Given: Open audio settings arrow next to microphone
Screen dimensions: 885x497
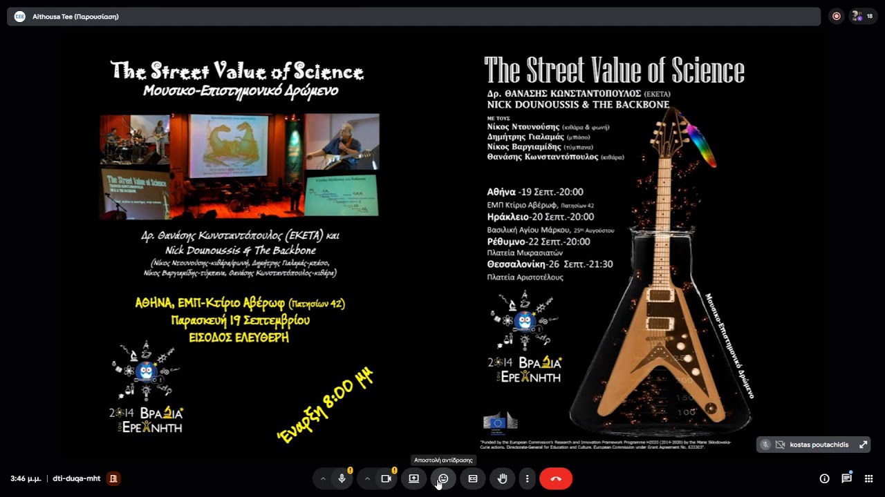Looking at the screenshot, I should 322,478.
